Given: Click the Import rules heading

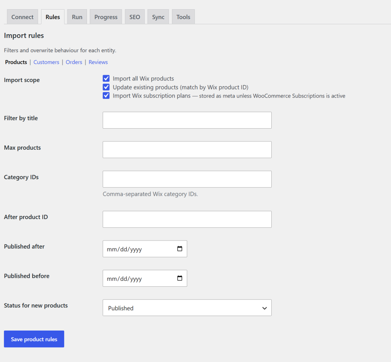Looking at the screenshot, I should (24, 35).
